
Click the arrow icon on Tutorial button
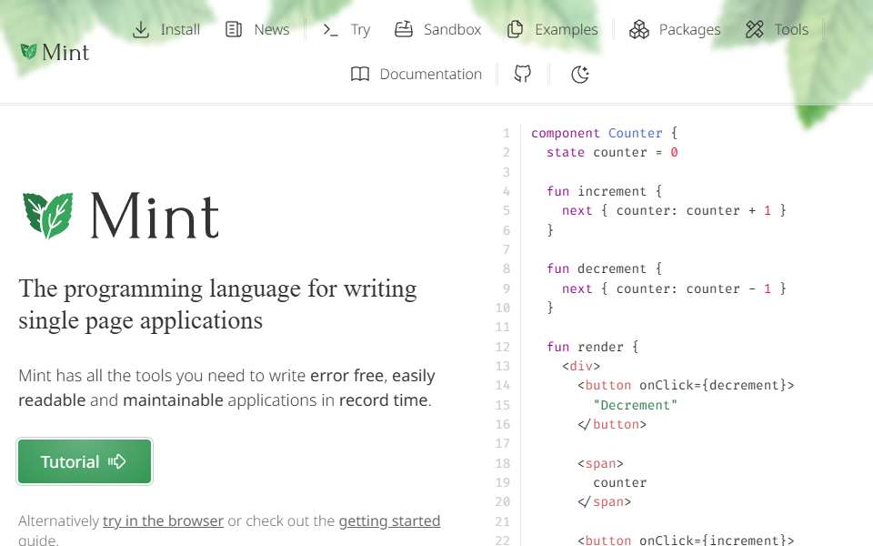pos(117,461)
